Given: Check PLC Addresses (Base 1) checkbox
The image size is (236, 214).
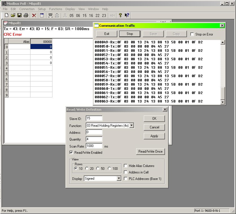Looking at the screenshot, I should coord(125,179).
